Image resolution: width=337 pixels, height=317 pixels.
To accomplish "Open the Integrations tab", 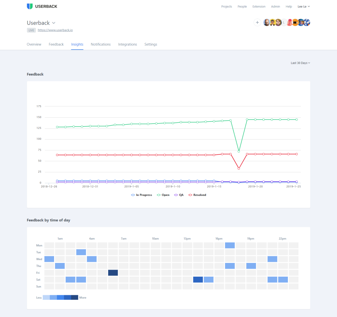I will (127, 45).
